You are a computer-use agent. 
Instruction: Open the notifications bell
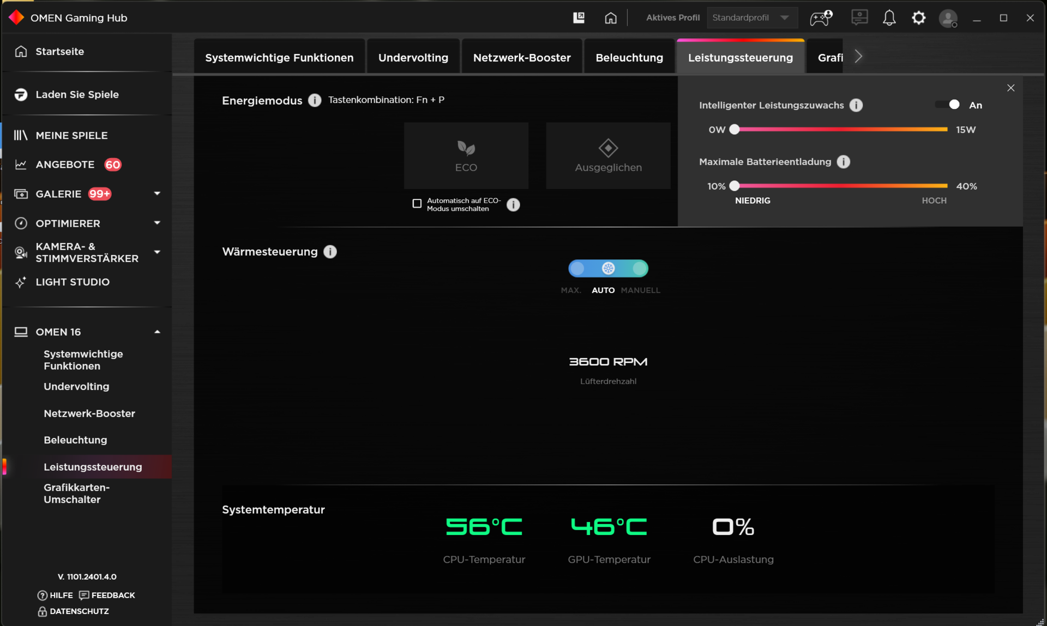889,18
